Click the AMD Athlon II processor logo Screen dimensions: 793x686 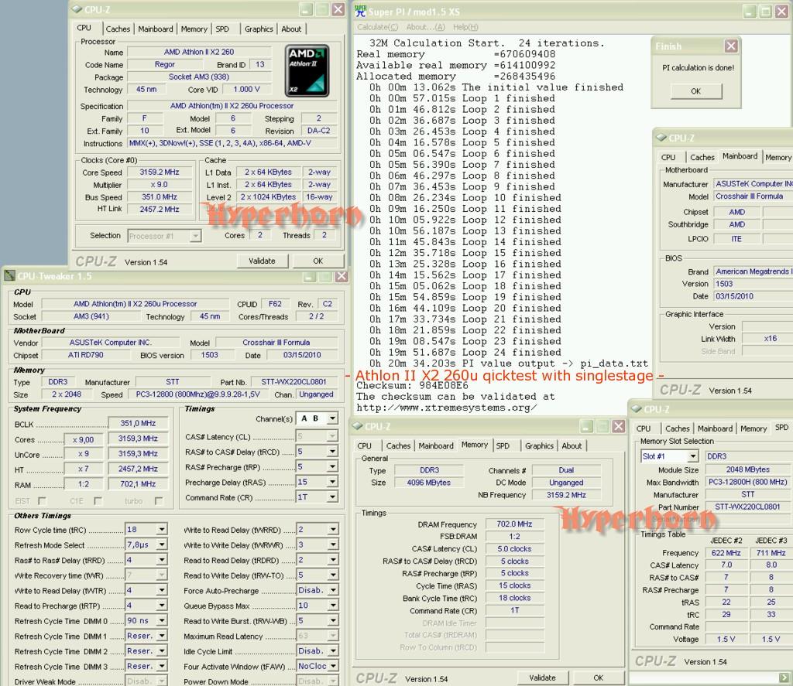pyautogui.click(x=307, y=70)
